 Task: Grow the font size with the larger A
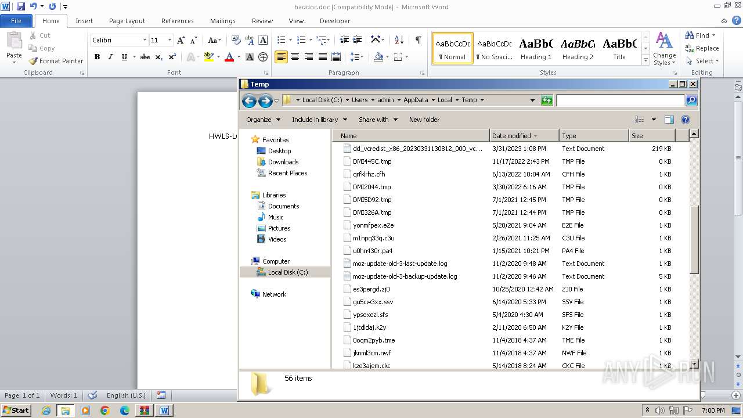point(181,40)
